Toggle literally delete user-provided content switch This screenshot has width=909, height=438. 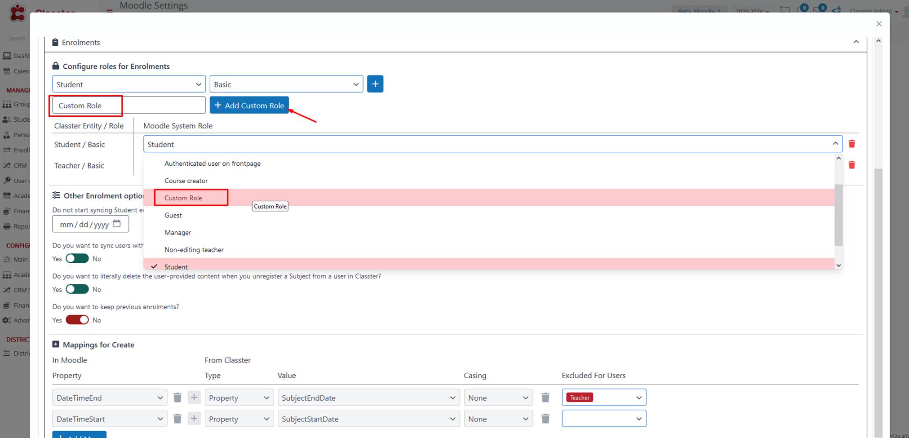77,289
